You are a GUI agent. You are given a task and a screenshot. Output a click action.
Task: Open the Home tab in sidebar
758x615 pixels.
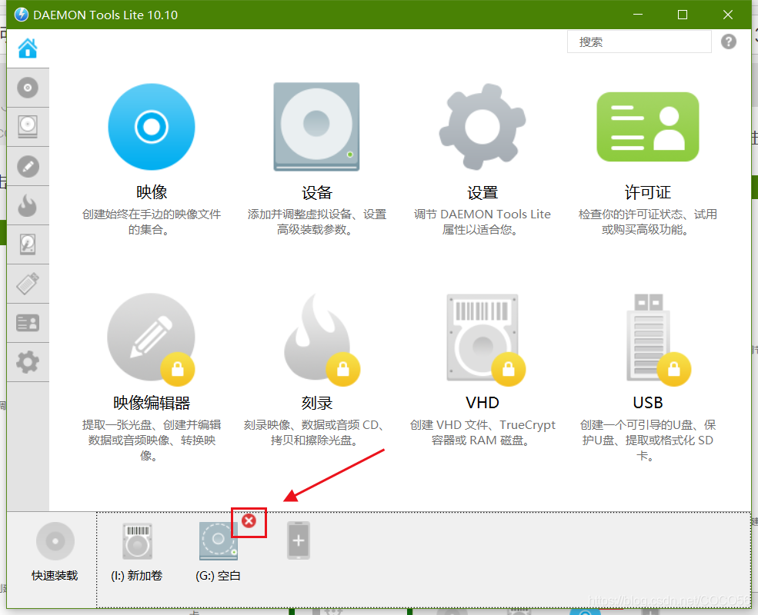(x=28, y=48)
